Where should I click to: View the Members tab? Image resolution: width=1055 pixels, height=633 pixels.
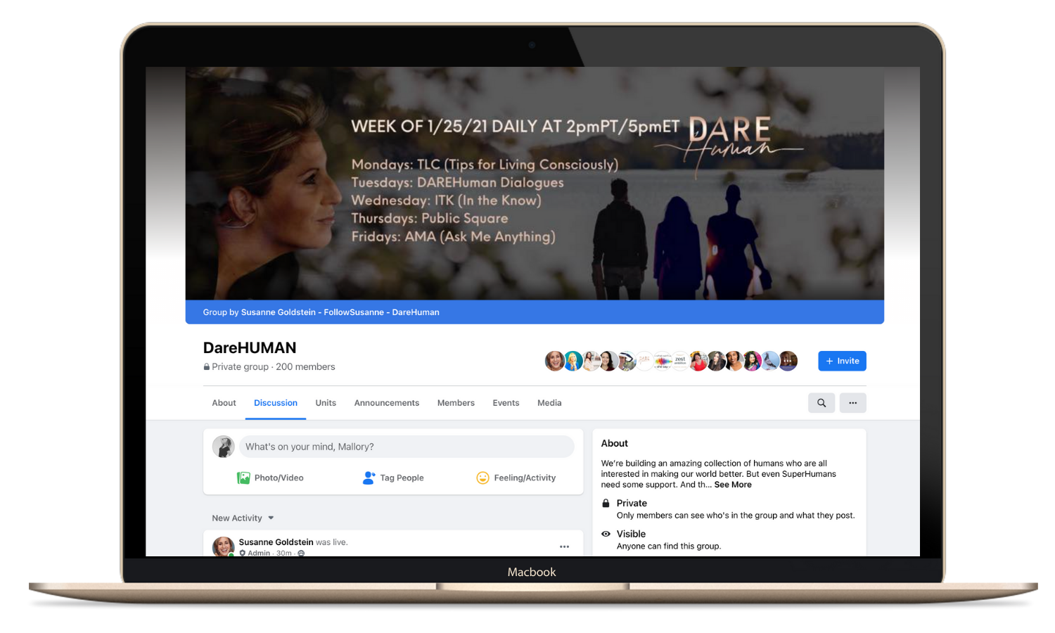(x=456, y=403)
